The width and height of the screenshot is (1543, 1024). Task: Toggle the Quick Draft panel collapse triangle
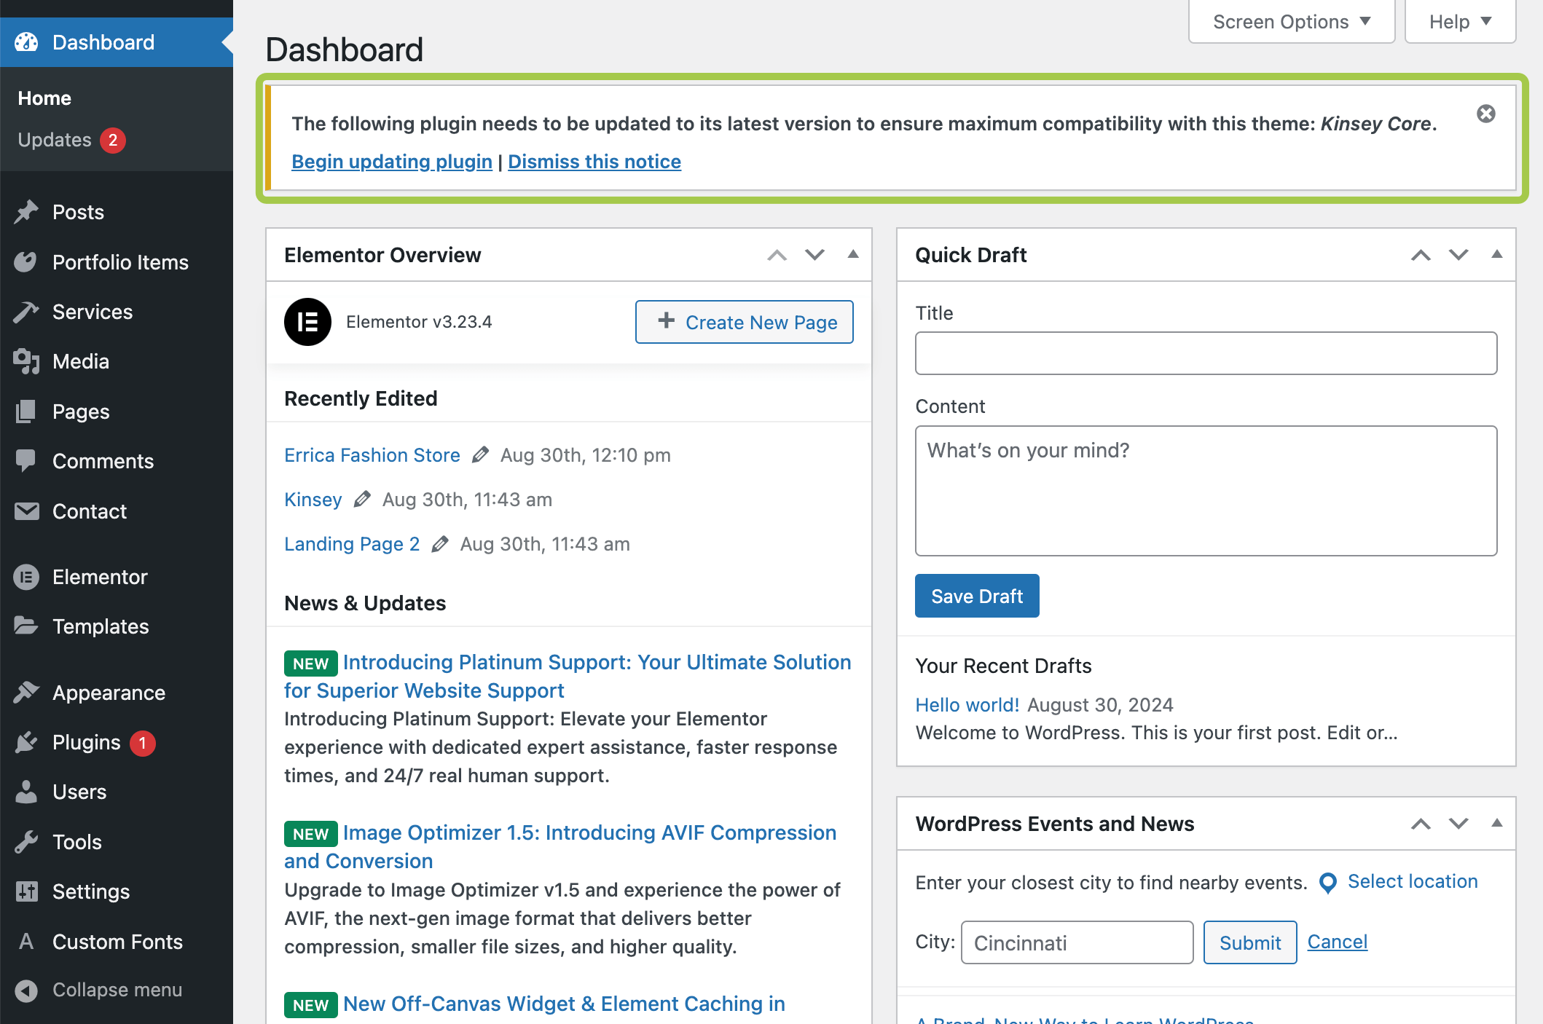pos(1496,255)
